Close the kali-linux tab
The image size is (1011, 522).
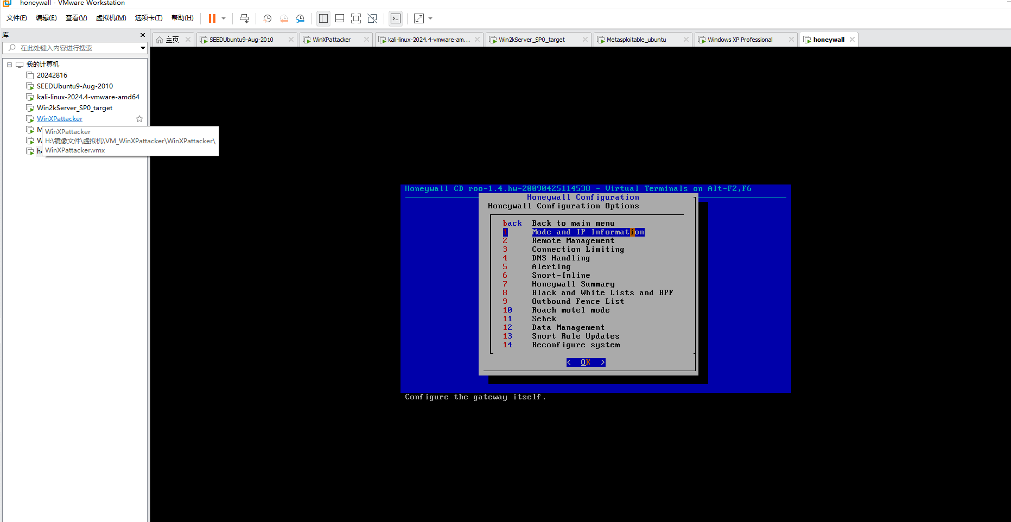pyautogui.click(x=477, y=40)
